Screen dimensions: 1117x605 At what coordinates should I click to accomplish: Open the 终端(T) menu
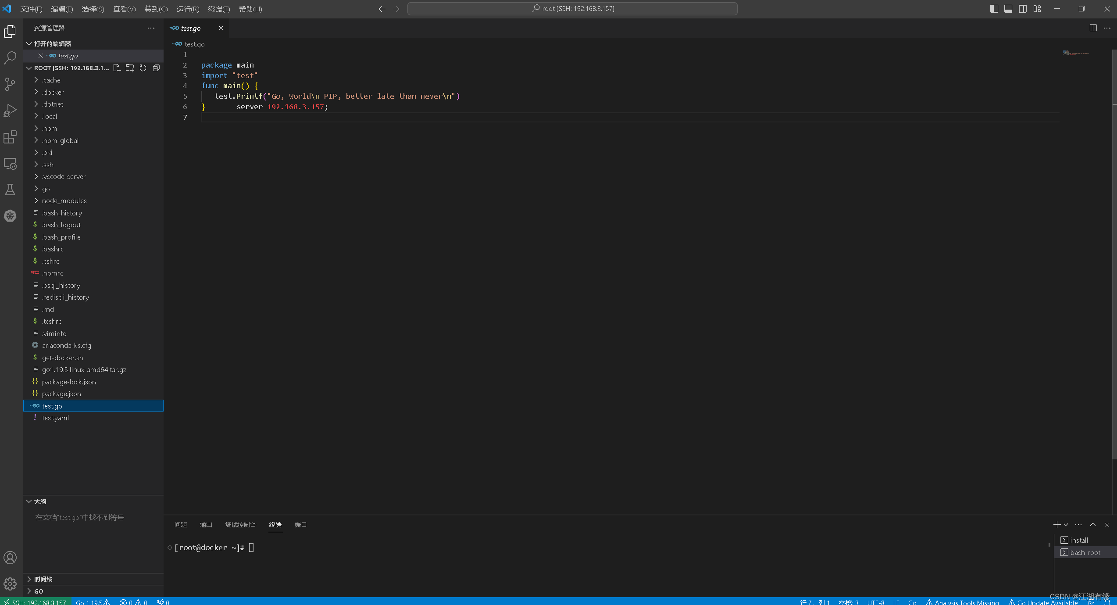[218, 9]
